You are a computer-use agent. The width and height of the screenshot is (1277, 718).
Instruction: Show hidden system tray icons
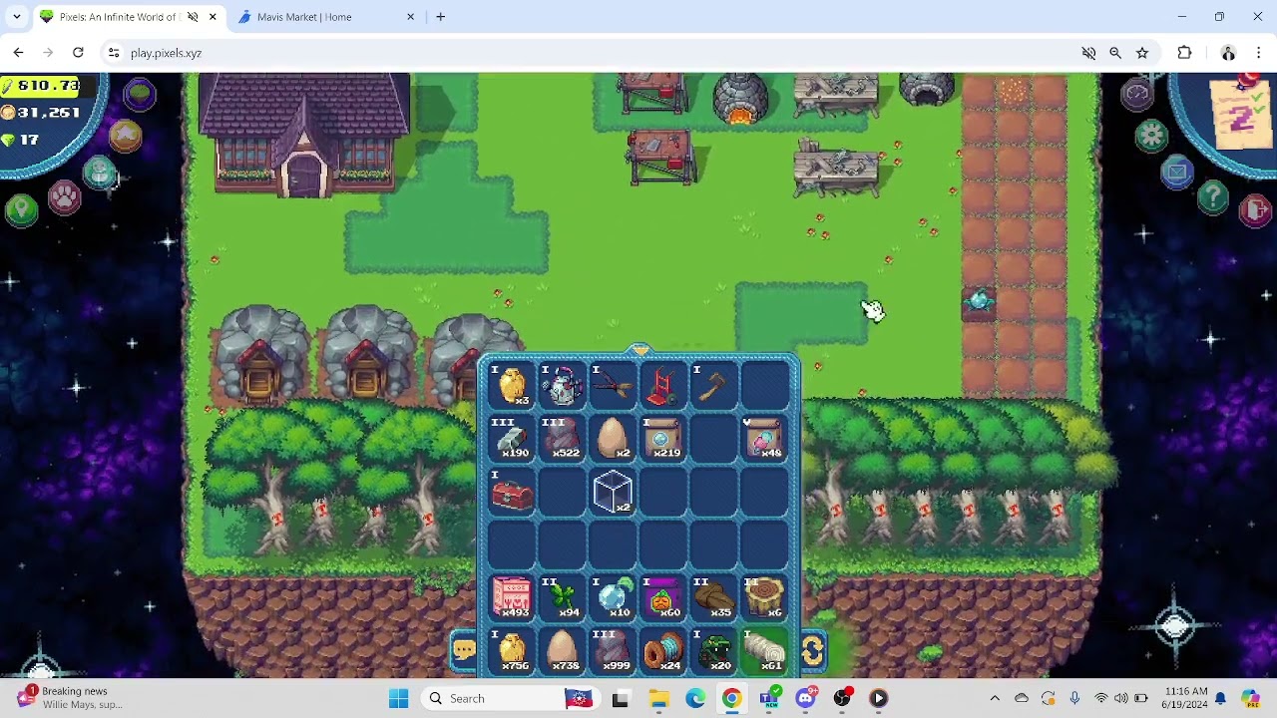coord(995,698)
